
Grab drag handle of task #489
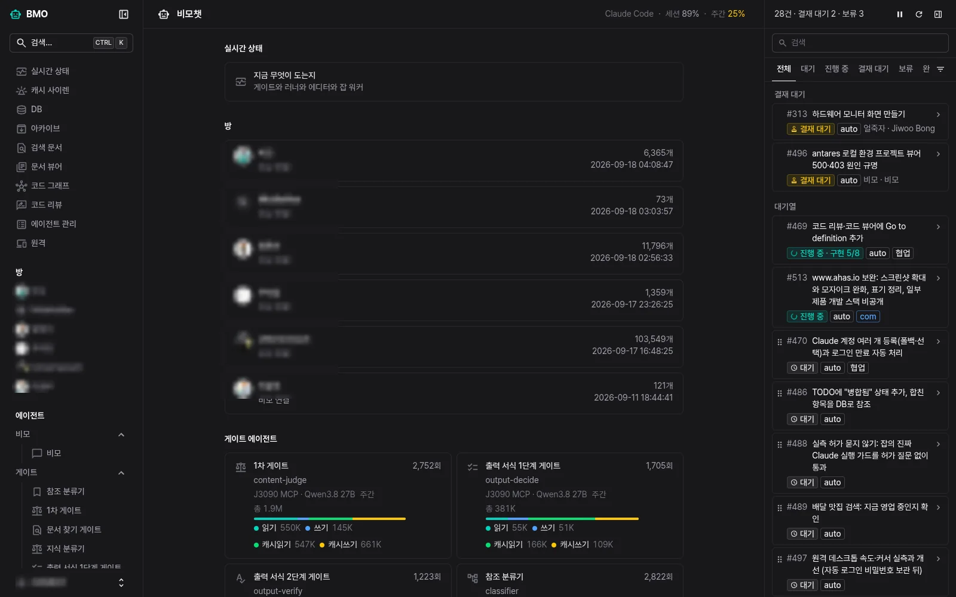[x=779, y=508]
